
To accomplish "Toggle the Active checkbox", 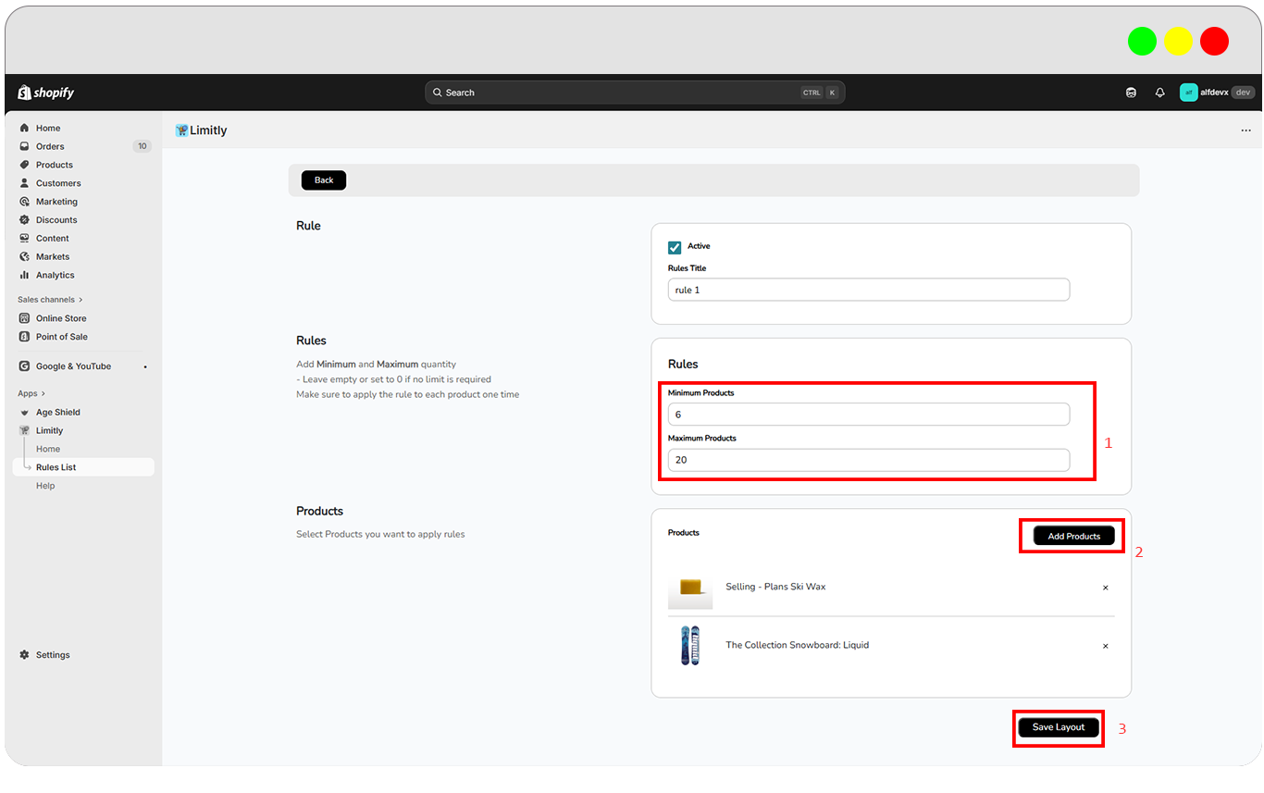I will (675, 247).
